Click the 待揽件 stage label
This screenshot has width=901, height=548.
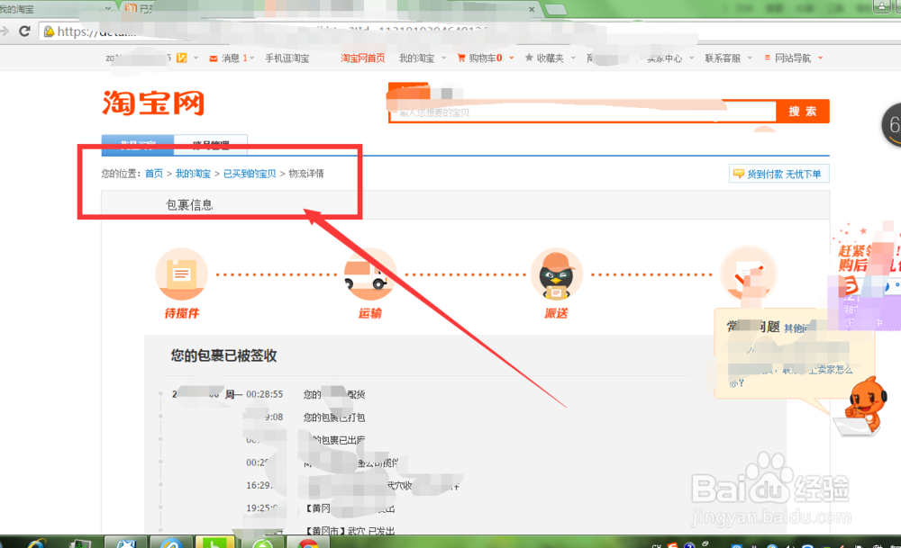click(x=182, y=313)
